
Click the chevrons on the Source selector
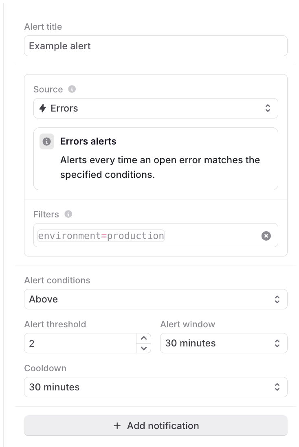click(x=268, y=108)
